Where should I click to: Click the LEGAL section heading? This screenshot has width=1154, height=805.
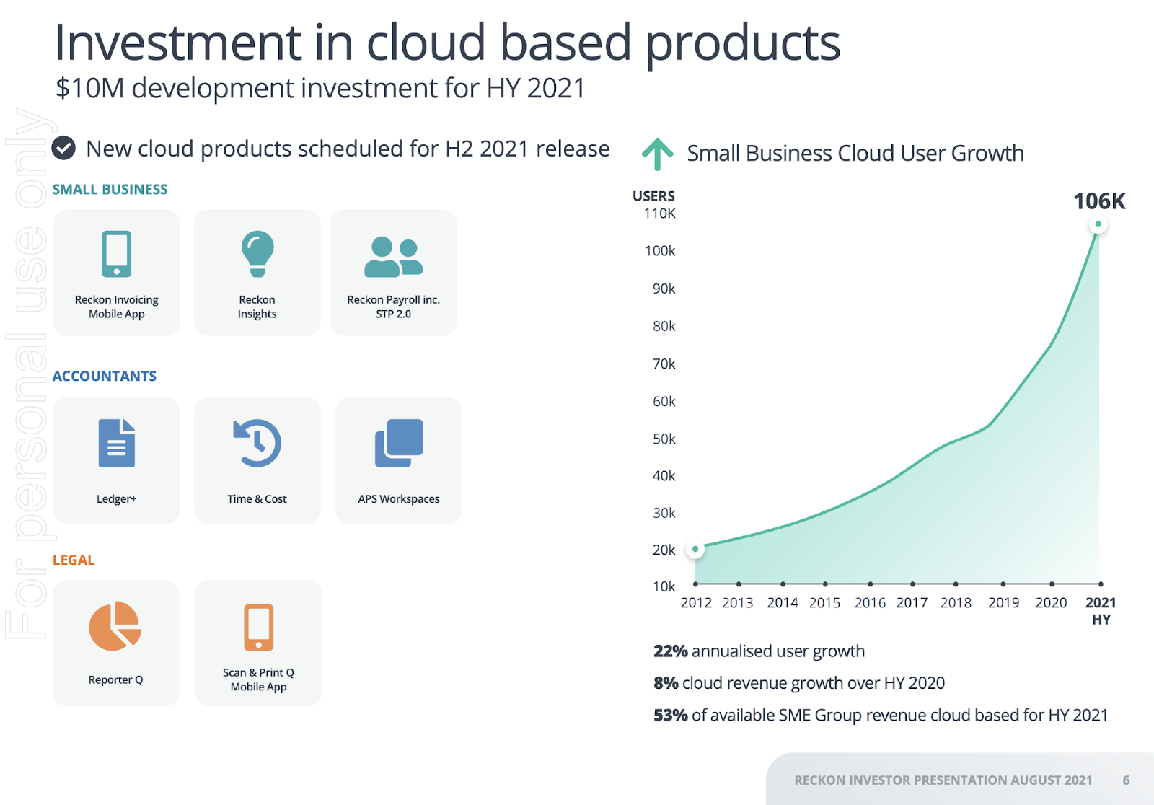(74, 560)
